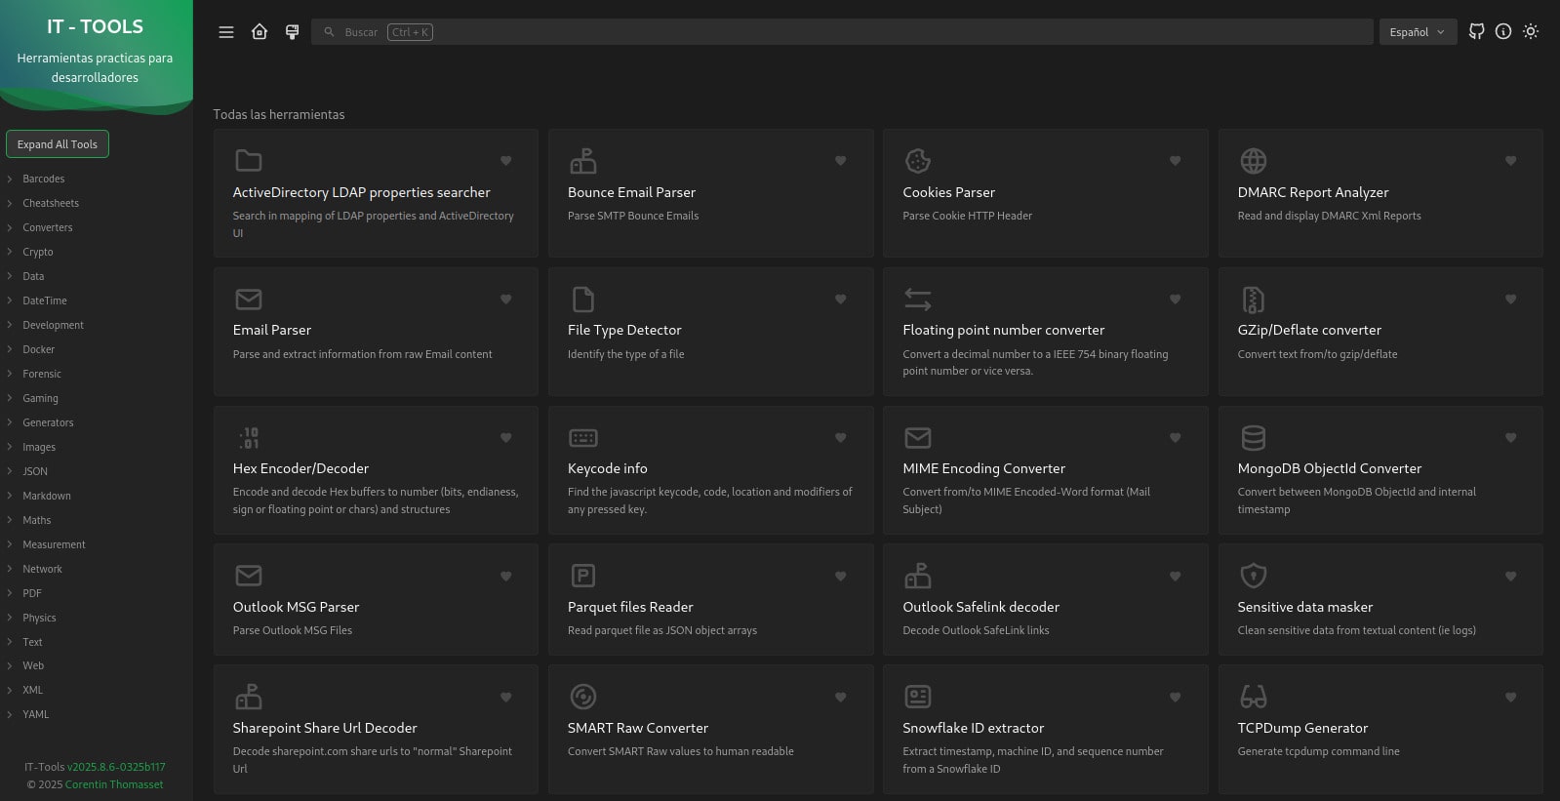This screenshot has height=801, width=1560.
Task: Click the Cookies Parser cookie icon
Action: tap(917, 161)
